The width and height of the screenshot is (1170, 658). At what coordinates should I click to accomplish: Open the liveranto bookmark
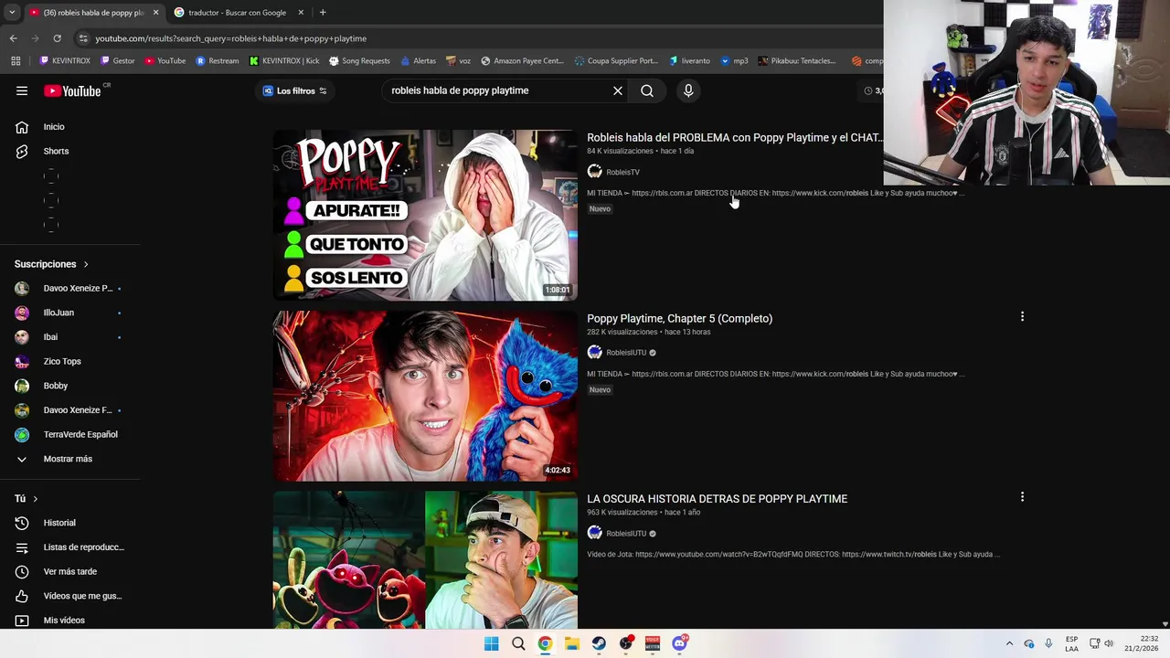click(689, 61)
